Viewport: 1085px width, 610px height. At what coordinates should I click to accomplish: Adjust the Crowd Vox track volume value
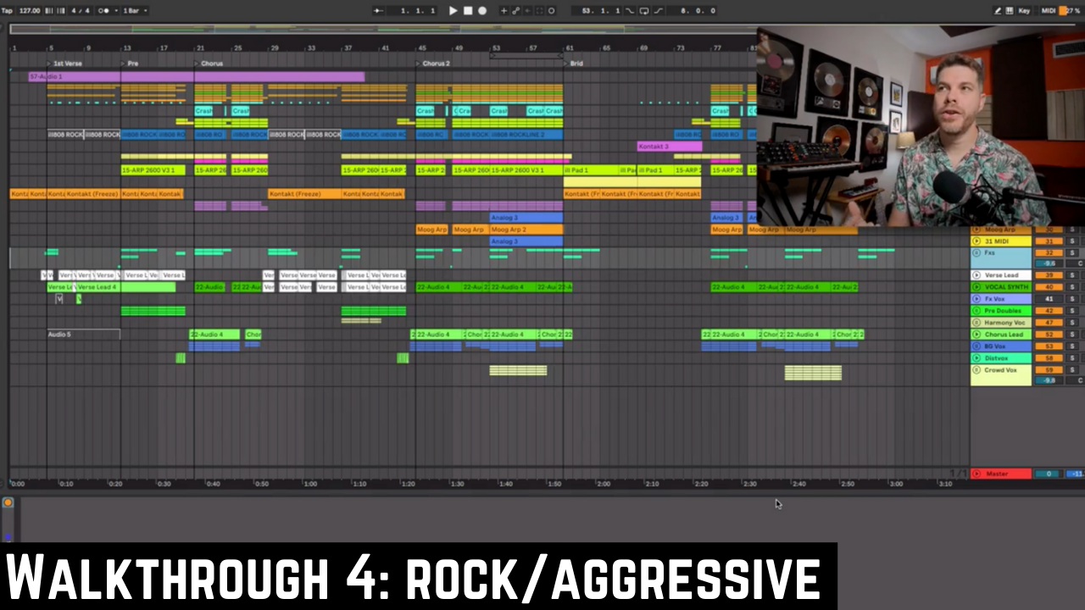coord(1049,380)
